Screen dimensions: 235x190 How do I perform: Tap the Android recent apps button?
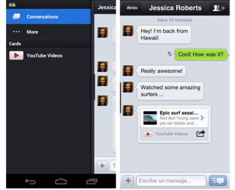(x=92, y=182)
